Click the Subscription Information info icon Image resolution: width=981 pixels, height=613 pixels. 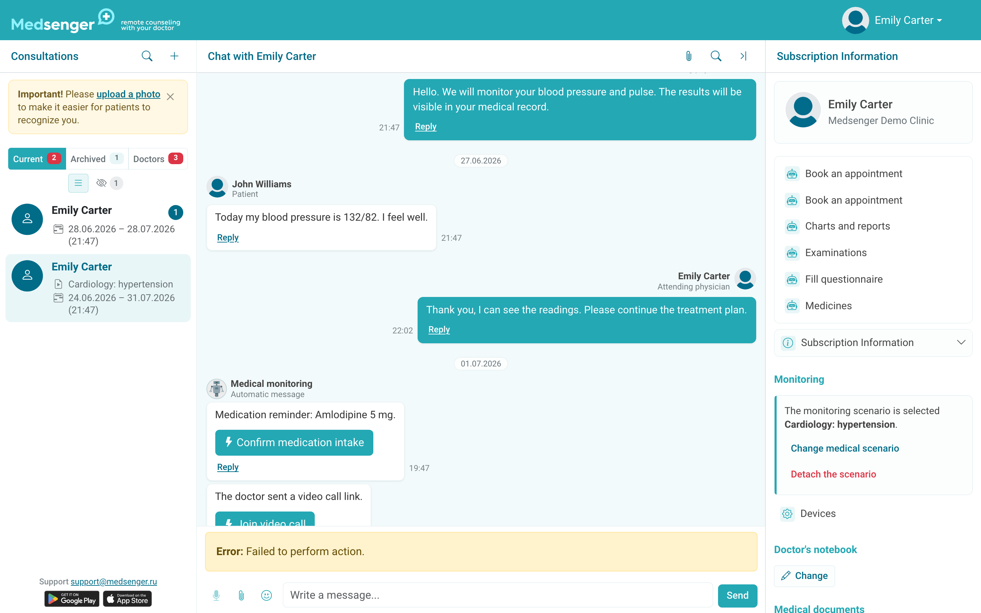click(x=788, y=343)
